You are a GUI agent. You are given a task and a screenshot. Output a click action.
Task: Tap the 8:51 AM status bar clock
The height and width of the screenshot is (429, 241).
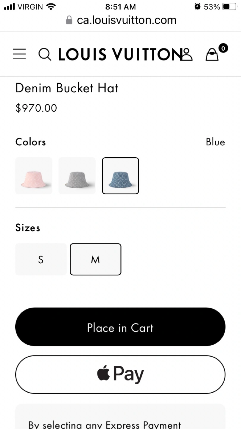coord(120,7)
